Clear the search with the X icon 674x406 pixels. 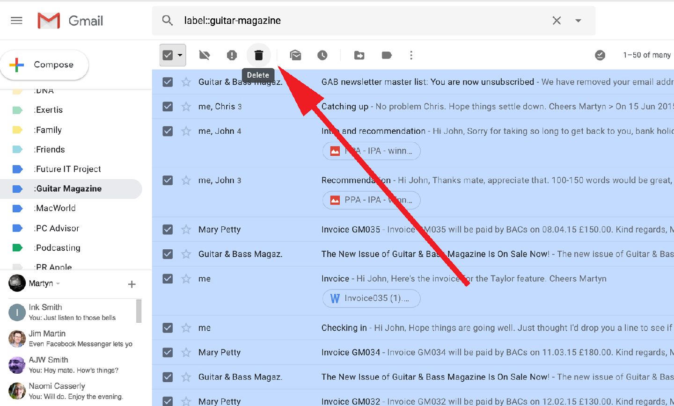click(x=557, y=21)
